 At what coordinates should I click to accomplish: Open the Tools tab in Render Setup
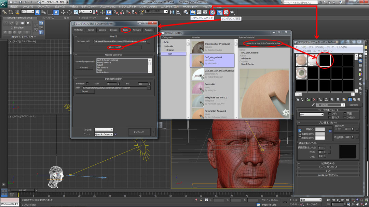125,30
